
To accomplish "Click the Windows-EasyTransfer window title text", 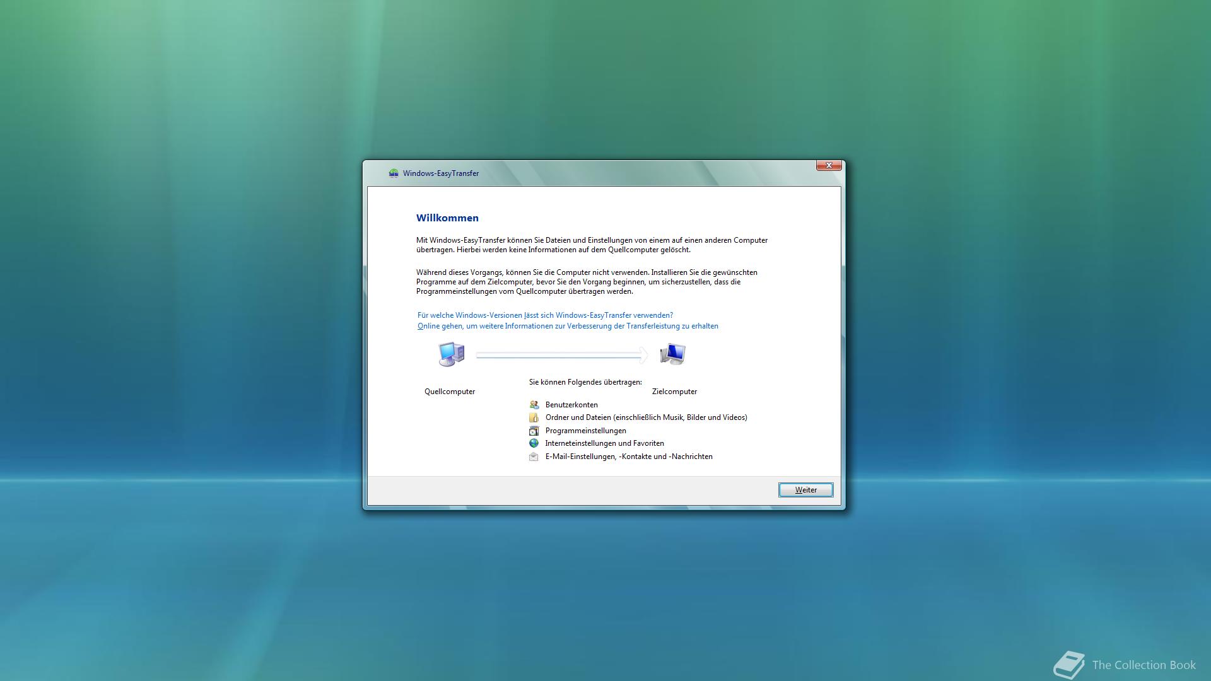I will click(441, 173).
